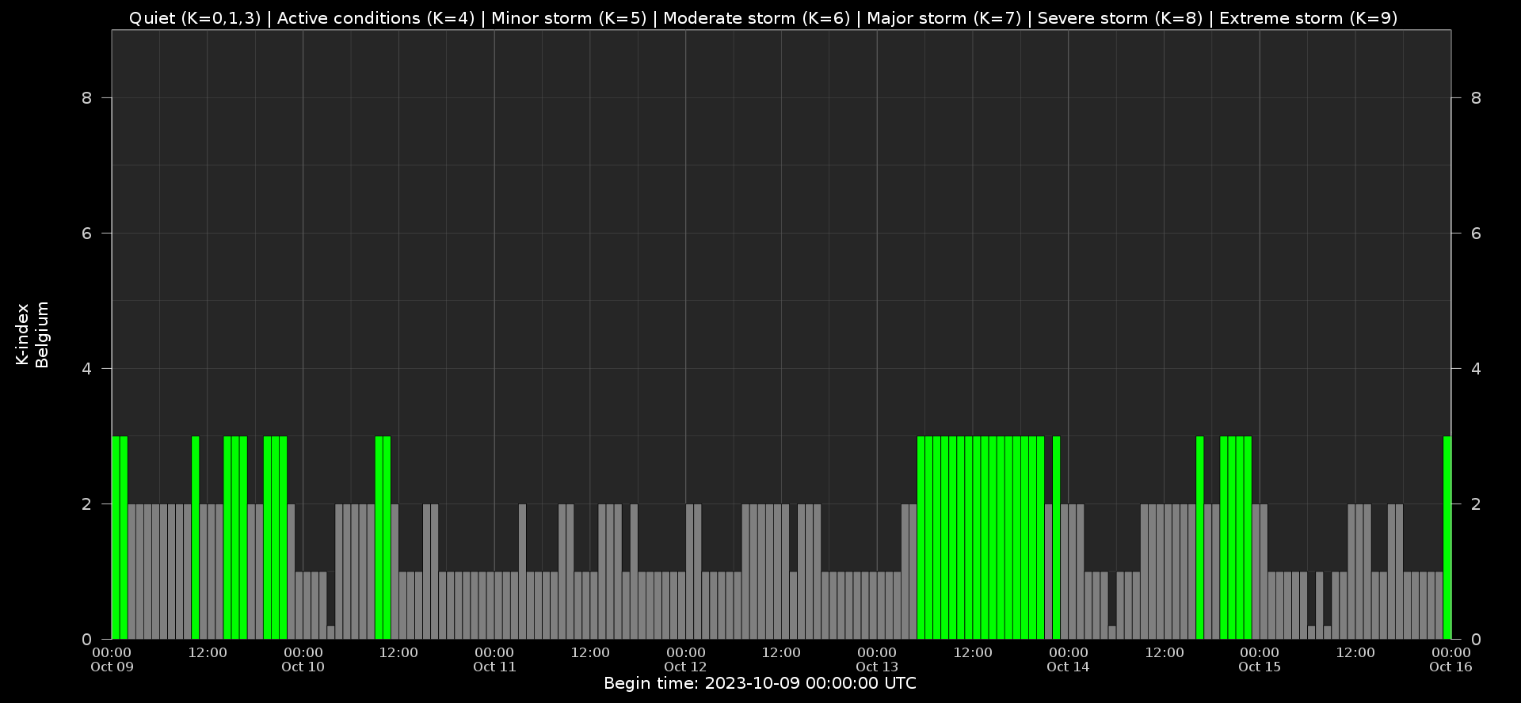This screenshot has width=1521, height=703.
Task: Click the 'Extreme storm (K=9)' label
Action: tap(1308, 18)
